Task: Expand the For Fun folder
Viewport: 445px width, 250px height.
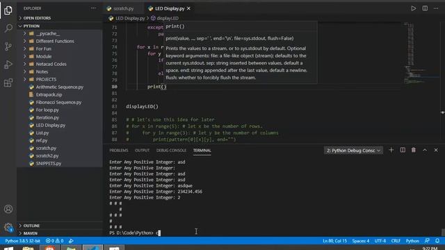Action: point(60,49)
